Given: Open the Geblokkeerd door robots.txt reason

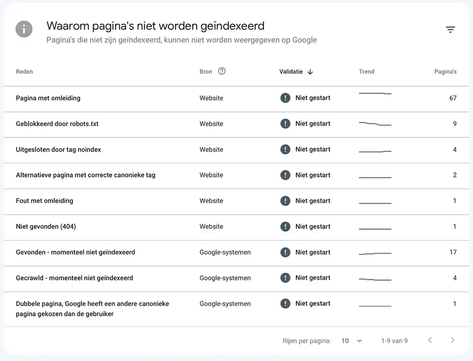Looking at the screenshot, I should click(x=57, y=124).
